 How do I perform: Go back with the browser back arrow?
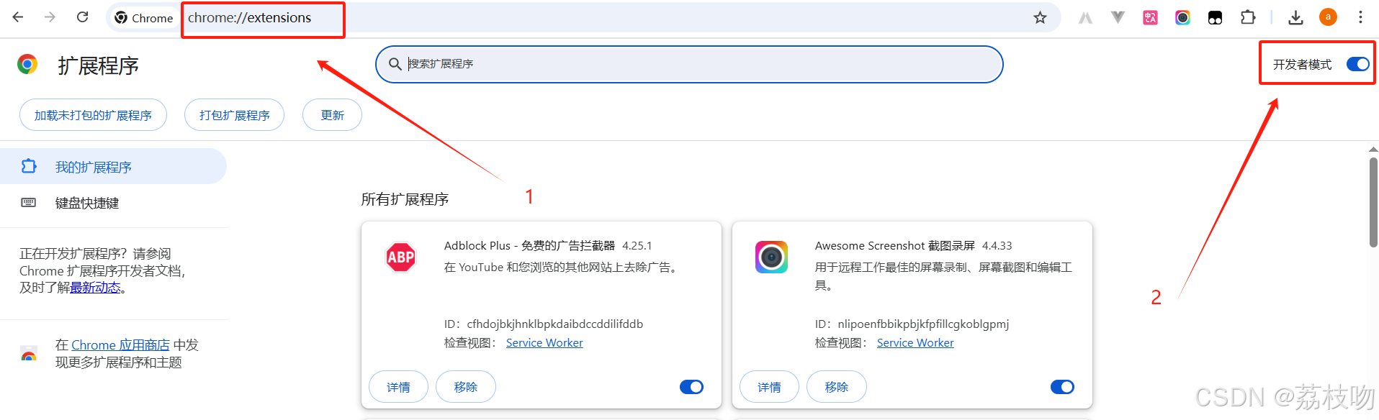18,17
